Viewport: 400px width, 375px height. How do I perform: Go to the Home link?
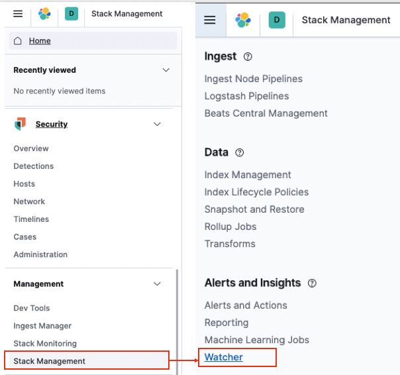(40, 40)
